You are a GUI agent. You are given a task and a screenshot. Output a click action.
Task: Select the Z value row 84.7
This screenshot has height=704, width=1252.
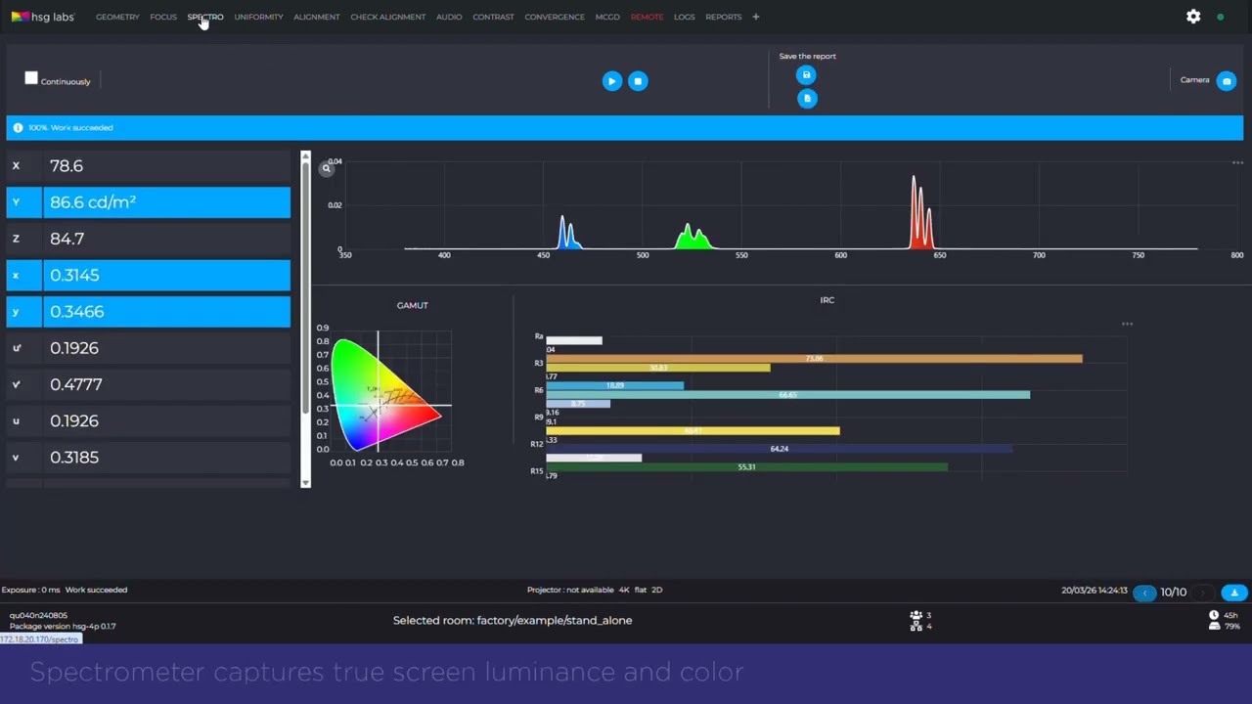(149, 239)
